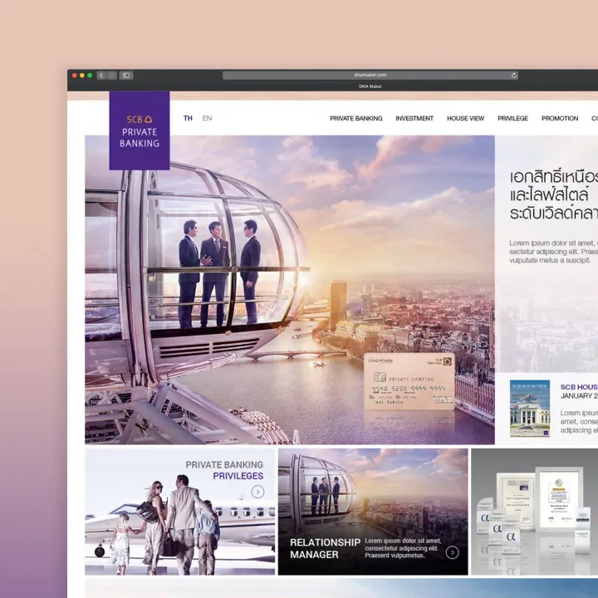Image resolution: width=598 pixels, height=598 pixels.
Task: Open the Relationship Manager tile
Action: click(373, 512)
